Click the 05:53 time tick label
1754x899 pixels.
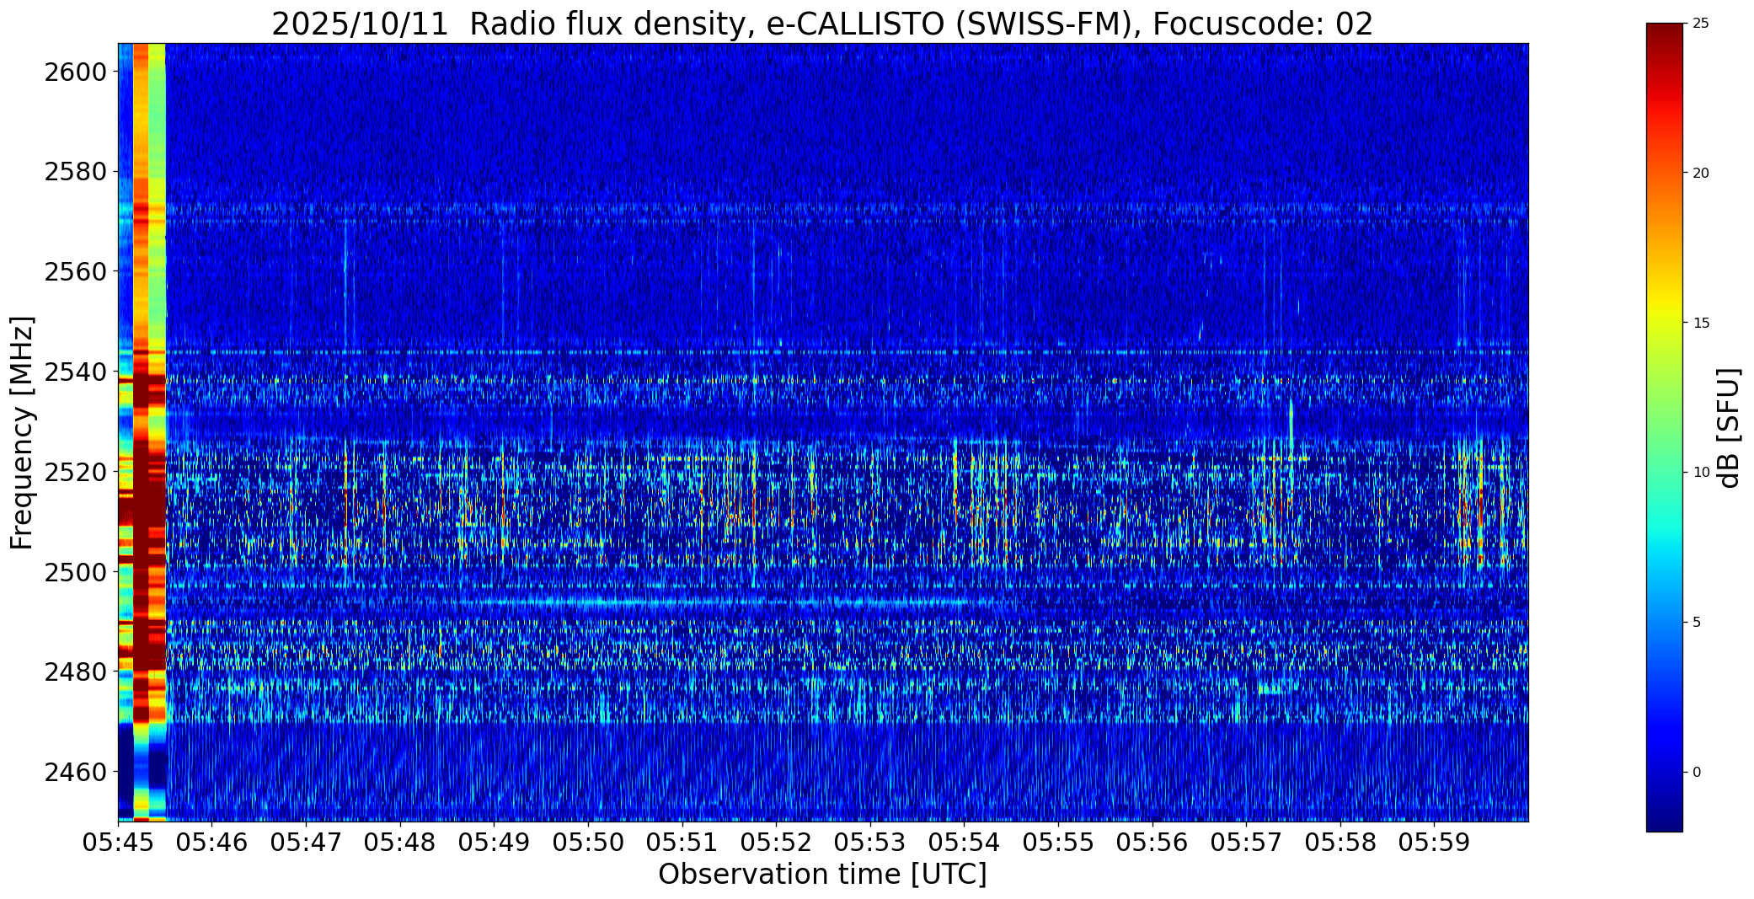[870, 842]
